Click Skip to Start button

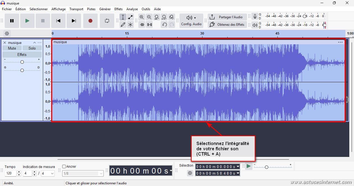pyautogui.click(x=58, y=21)
